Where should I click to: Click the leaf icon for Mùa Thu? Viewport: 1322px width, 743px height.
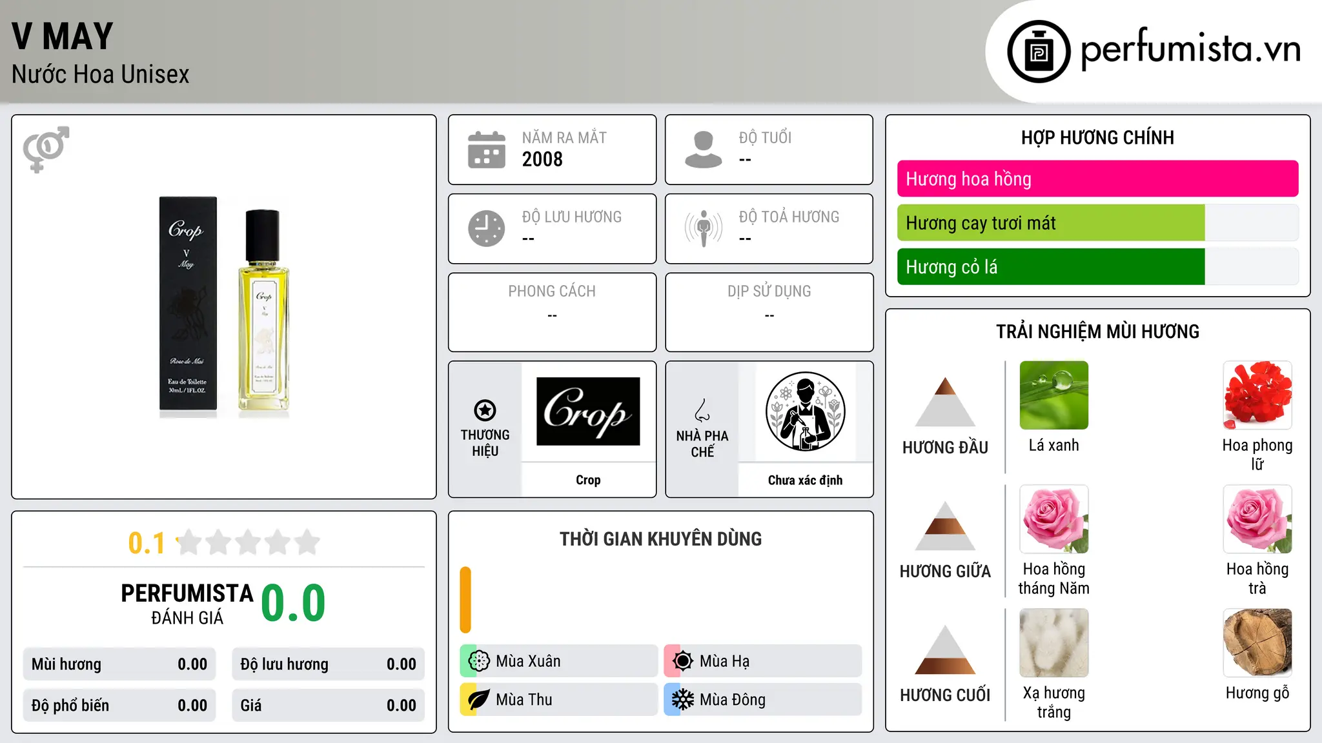coord(479,700)
